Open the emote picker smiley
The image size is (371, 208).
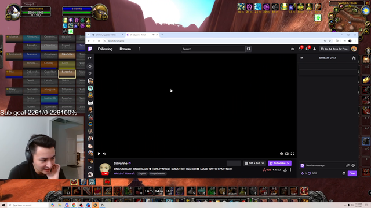353,166
